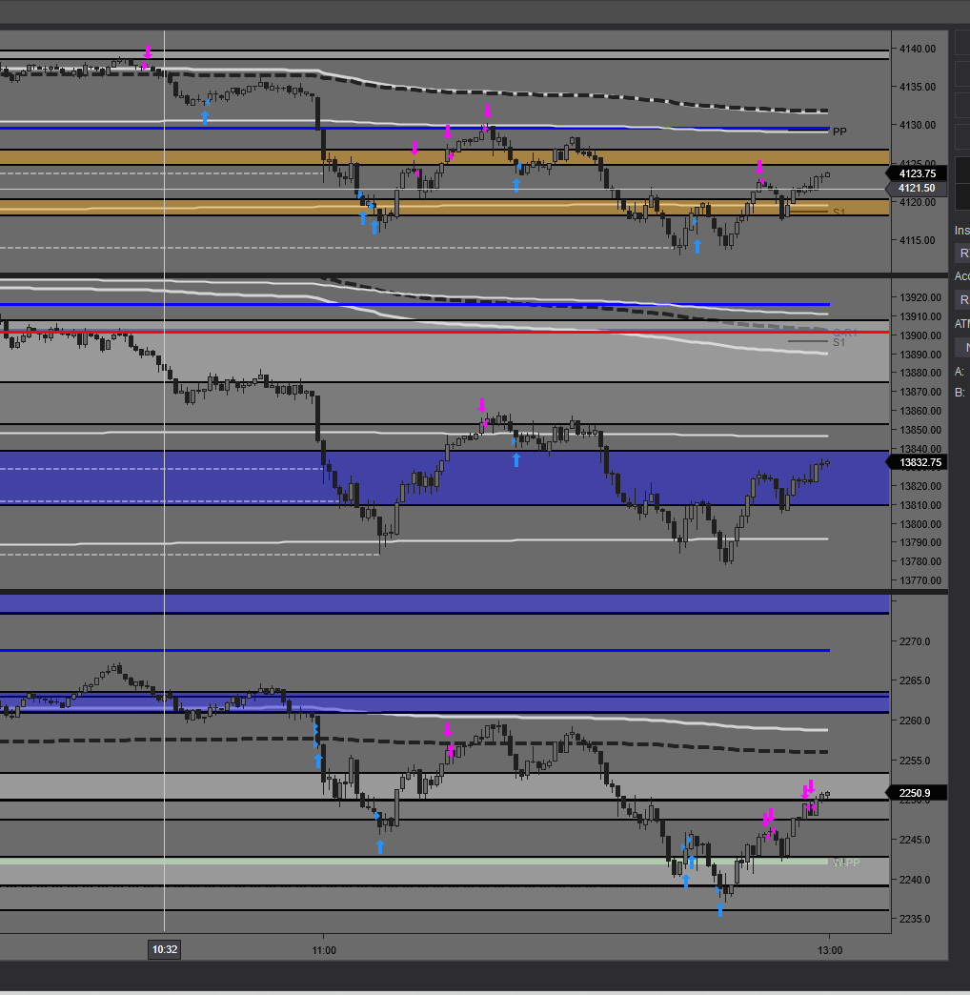Screen dimensions: 970x995
Task: Click the PP label on the upper chart axis
Action: [x=839, y=132]
